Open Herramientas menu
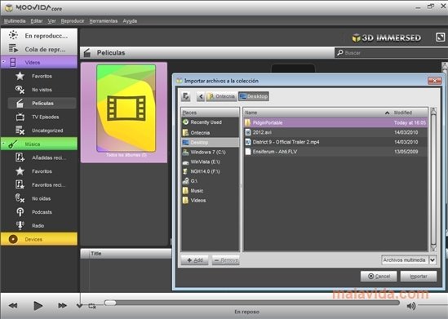This screenshot has height=319, width=448. [x=104, y=21]
